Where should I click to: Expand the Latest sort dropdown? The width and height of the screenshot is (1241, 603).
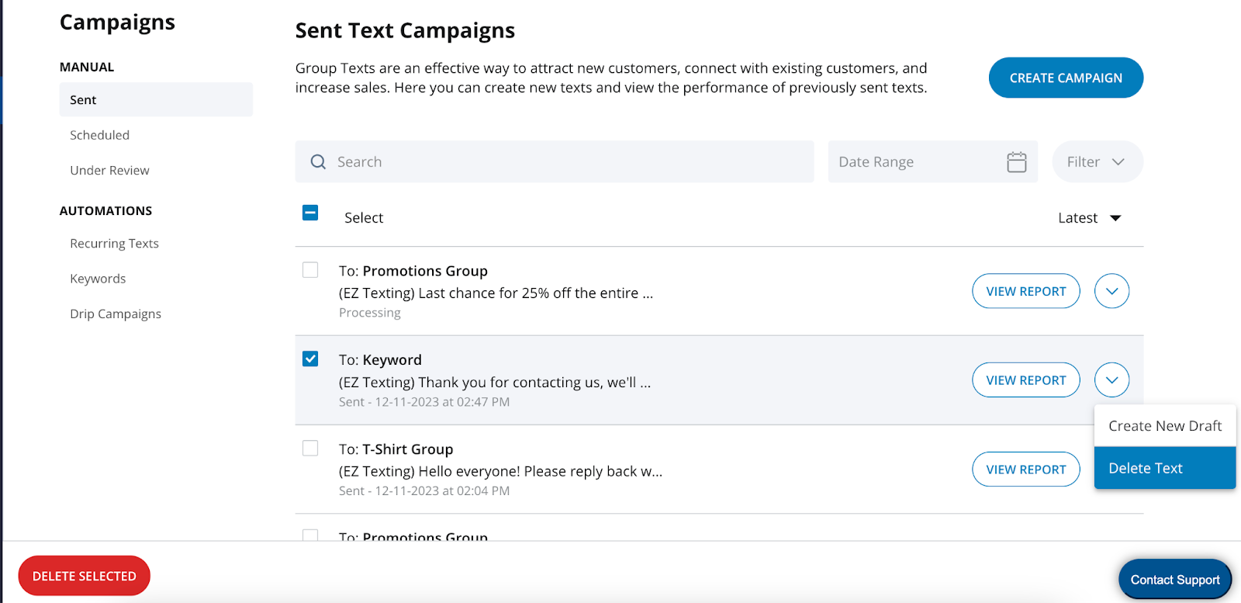pyautogui.click(x=1089, y=218)
